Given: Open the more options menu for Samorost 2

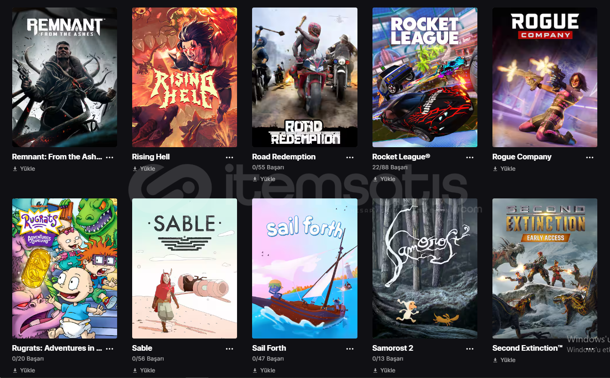Looking at the screenshot, I should (470, 348).
